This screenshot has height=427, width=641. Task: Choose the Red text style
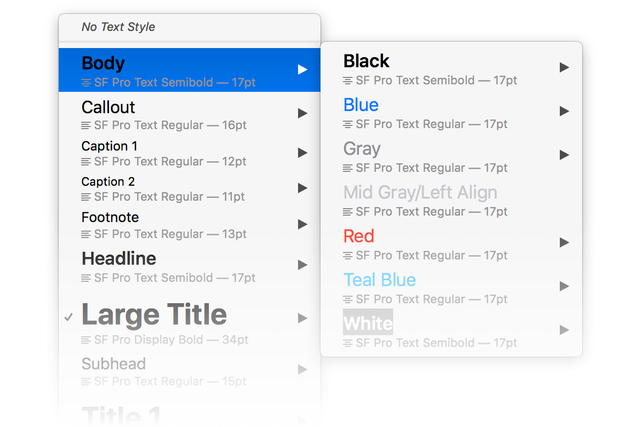[x=451, y=244]
